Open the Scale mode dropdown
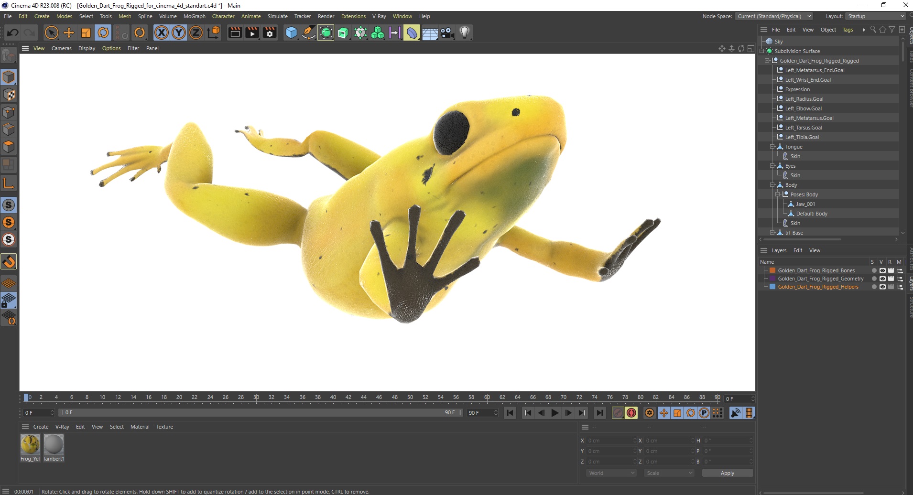The image size is (913, 495). (x=669, y=473)
